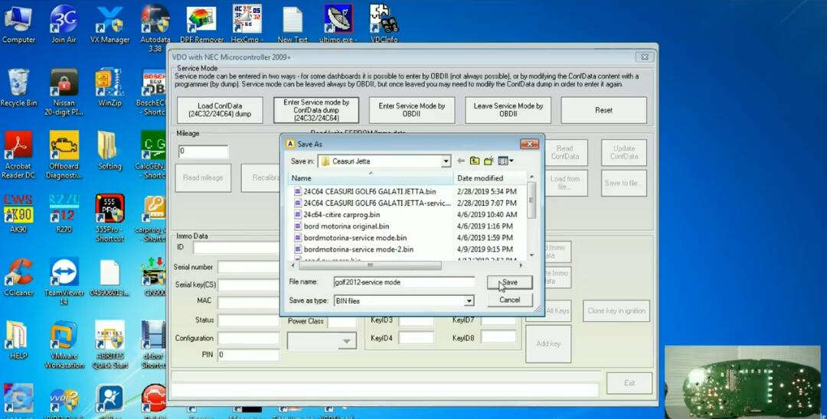Cancel the Save As dialog
827x419 pixels.
click(x=509, y=300)
